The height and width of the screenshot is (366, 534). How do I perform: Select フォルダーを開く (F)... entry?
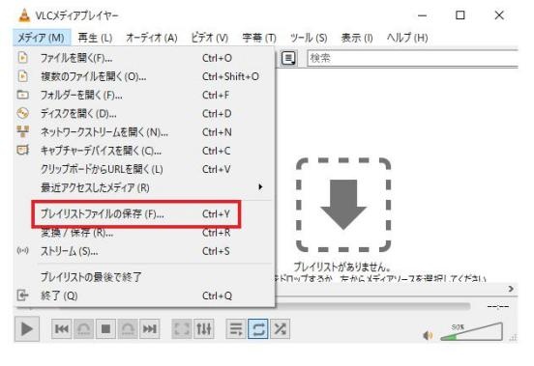pyautogui.click(x=144, y=96)
